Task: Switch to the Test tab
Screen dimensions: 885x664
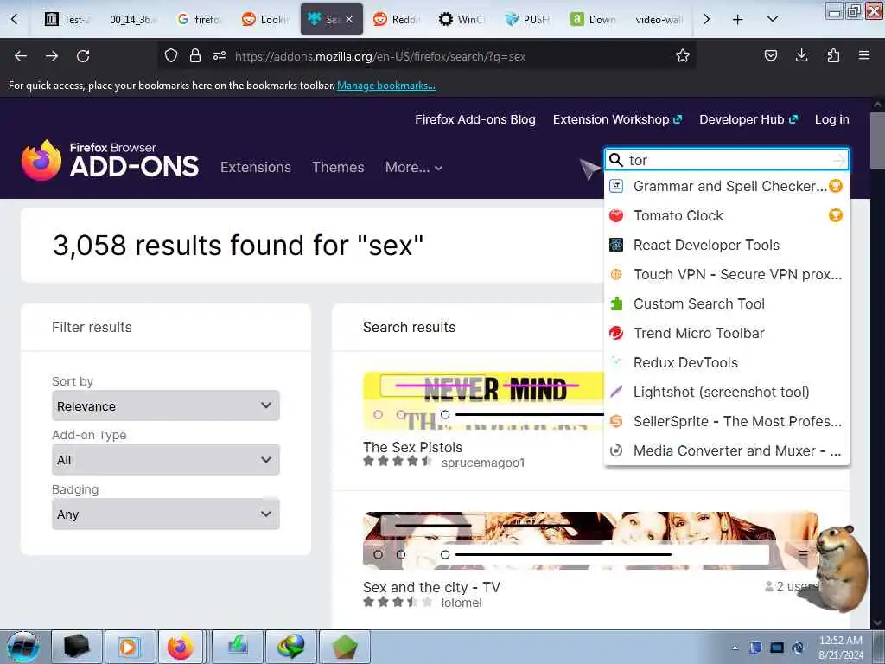Action: [67, 20]
